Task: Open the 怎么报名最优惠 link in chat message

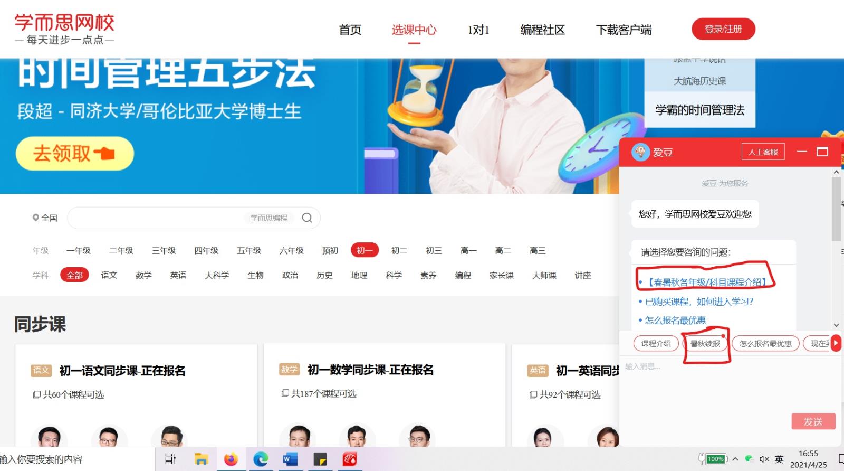Action: (675, 320)
